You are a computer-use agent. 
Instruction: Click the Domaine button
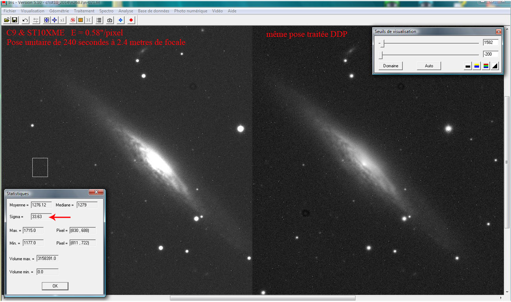391,66
